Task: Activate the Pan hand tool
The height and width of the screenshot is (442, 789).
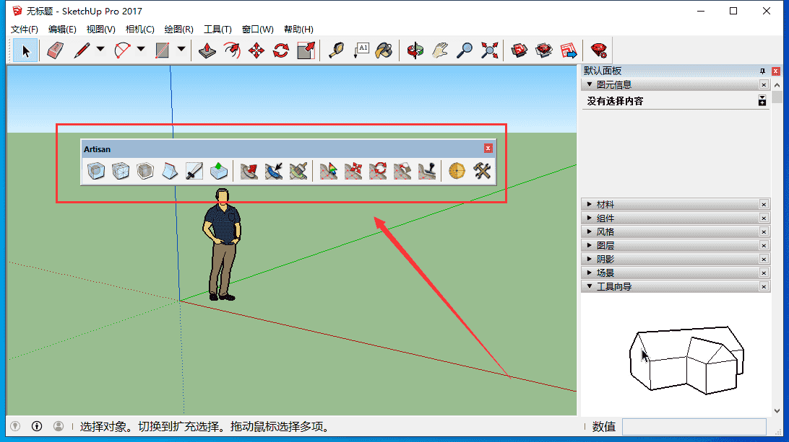Action: [440, 50]
